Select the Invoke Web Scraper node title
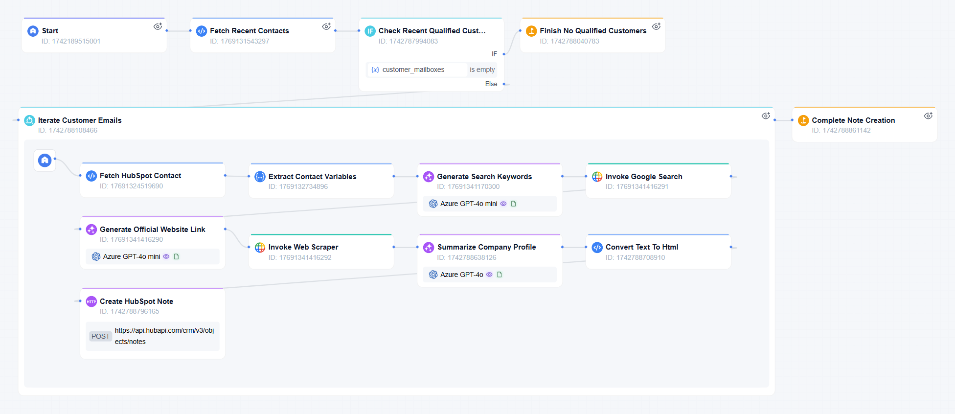This screenshot has height=414, width=955. point(303,247)
